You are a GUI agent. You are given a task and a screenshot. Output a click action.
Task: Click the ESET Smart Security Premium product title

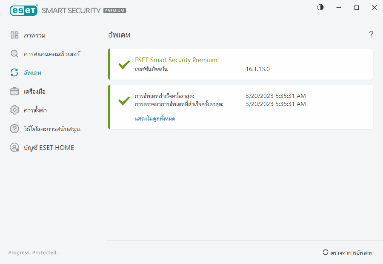click(x=176, y=60)
